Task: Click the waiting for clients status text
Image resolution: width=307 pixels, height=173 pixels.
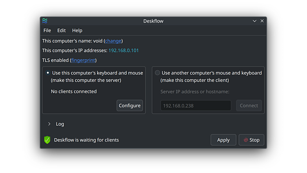Action: [x=86, y=140]
